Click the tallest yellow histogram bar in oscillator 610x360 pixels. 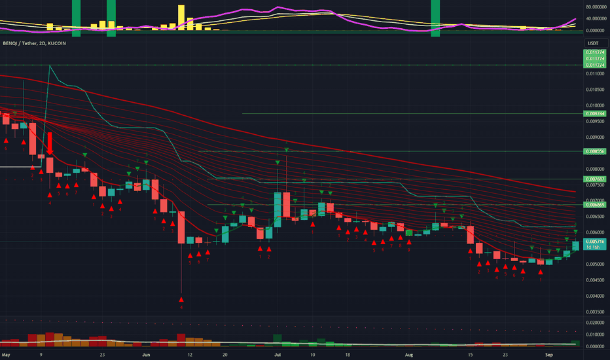coord(181,18)
